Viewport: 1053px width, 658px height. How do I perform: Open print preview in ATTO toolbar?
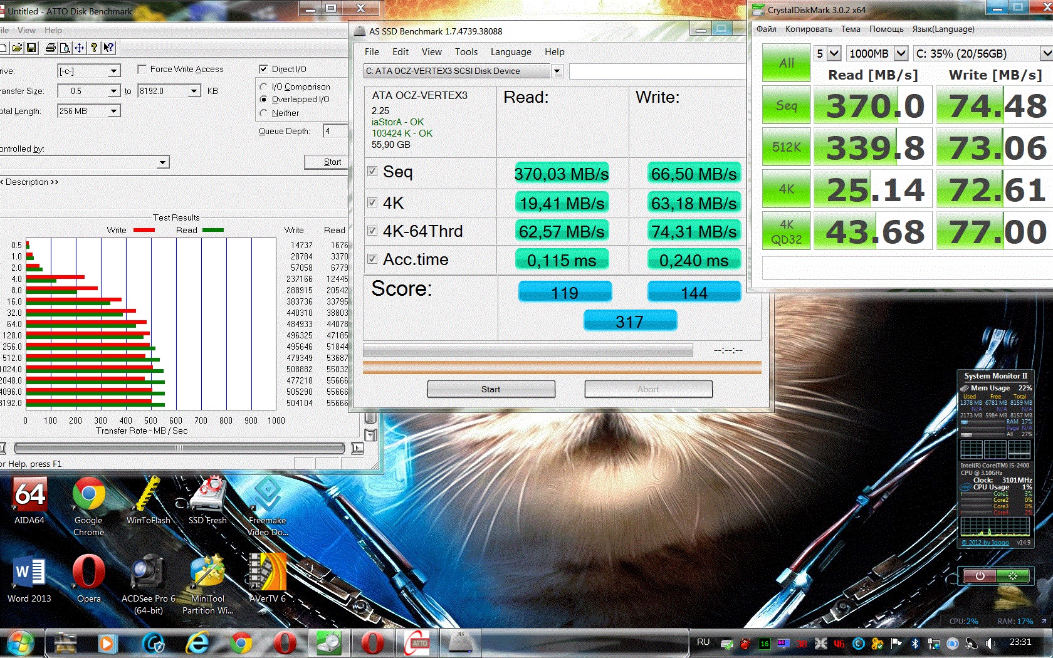click(65, 48)
